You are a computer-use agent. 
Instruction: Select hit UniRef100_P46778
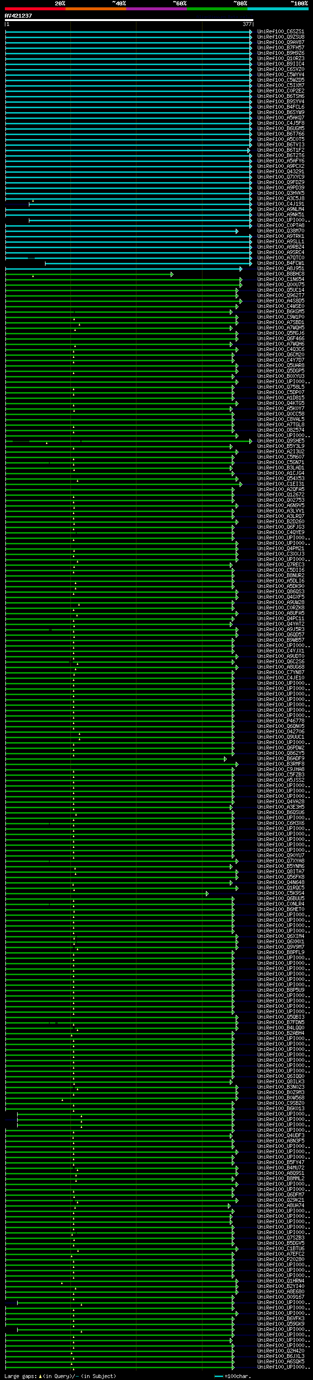pyautogui.click(x=280, y=721)
